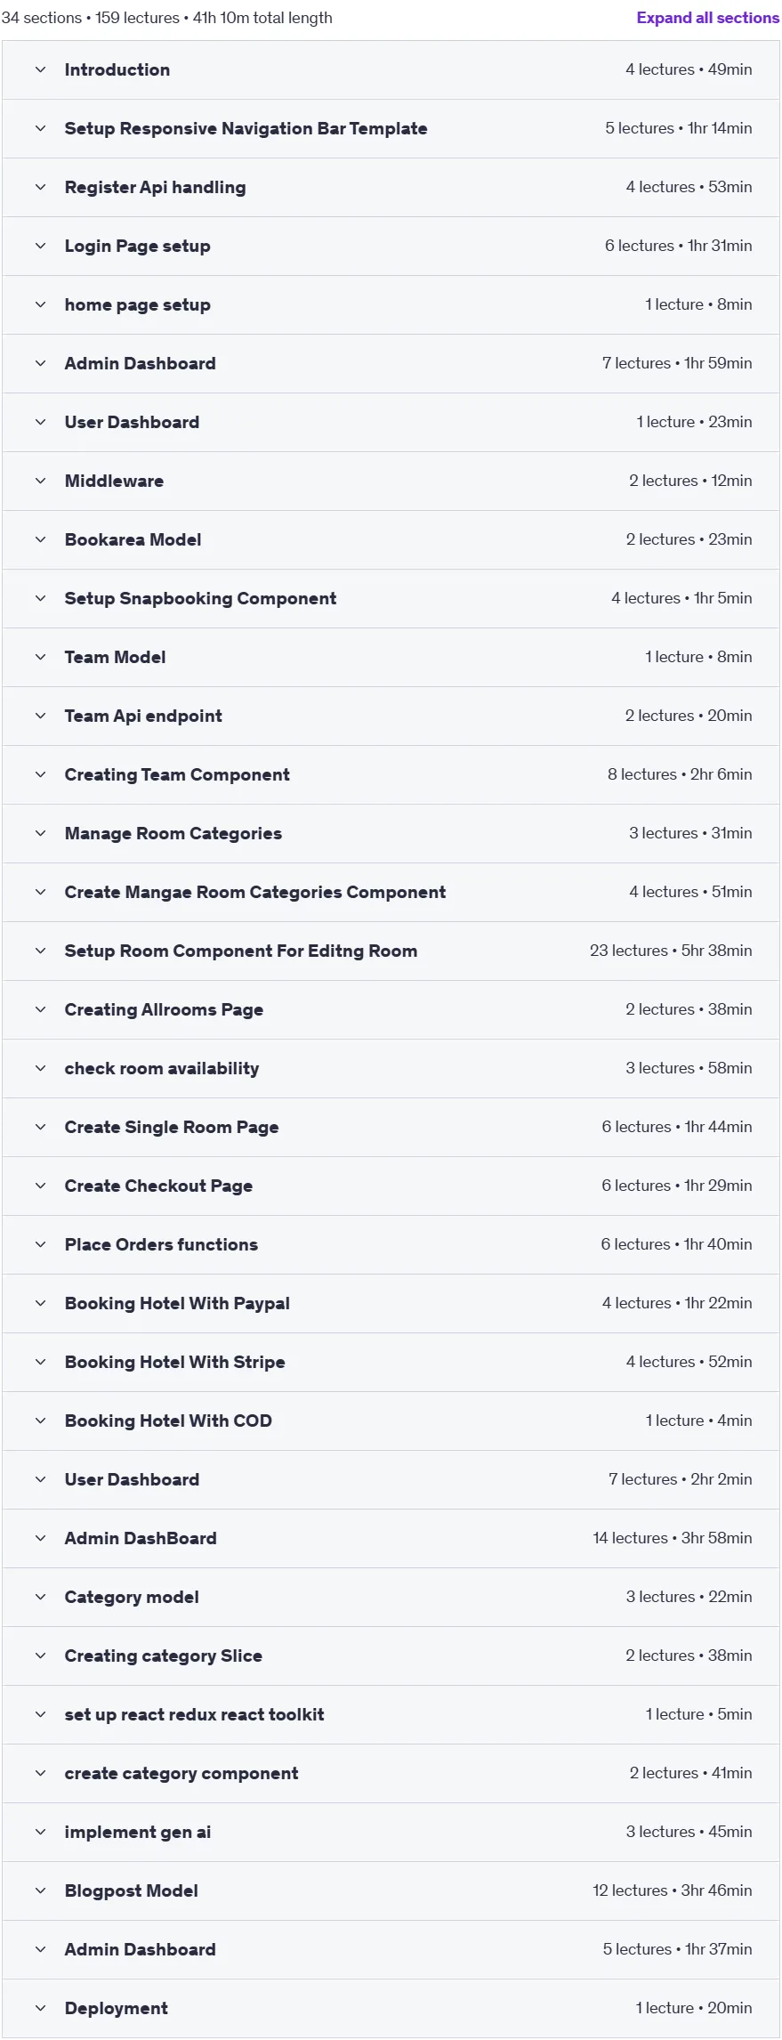This screenshot has height=2040, width=782.
Task: Open Setup Responsive Navigation Bar Template section
Action: coord(246,128)
